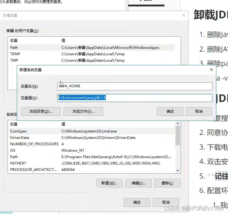The image size is (228, 214).
Task: Click the 变量名 input field
Action: (135, 86)
